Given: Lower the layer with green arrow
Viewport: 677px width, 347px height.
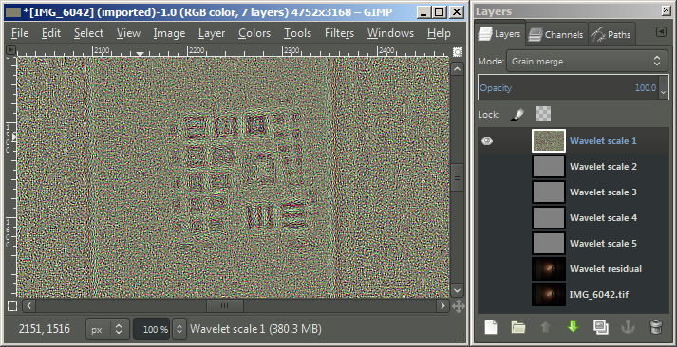Looking at the screenshot, I should pos(573,327).
